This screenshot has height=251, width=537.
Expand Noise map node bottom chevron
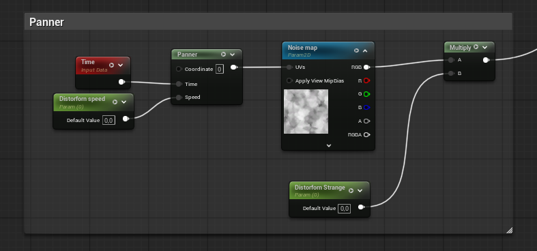[x=329, y=145]
